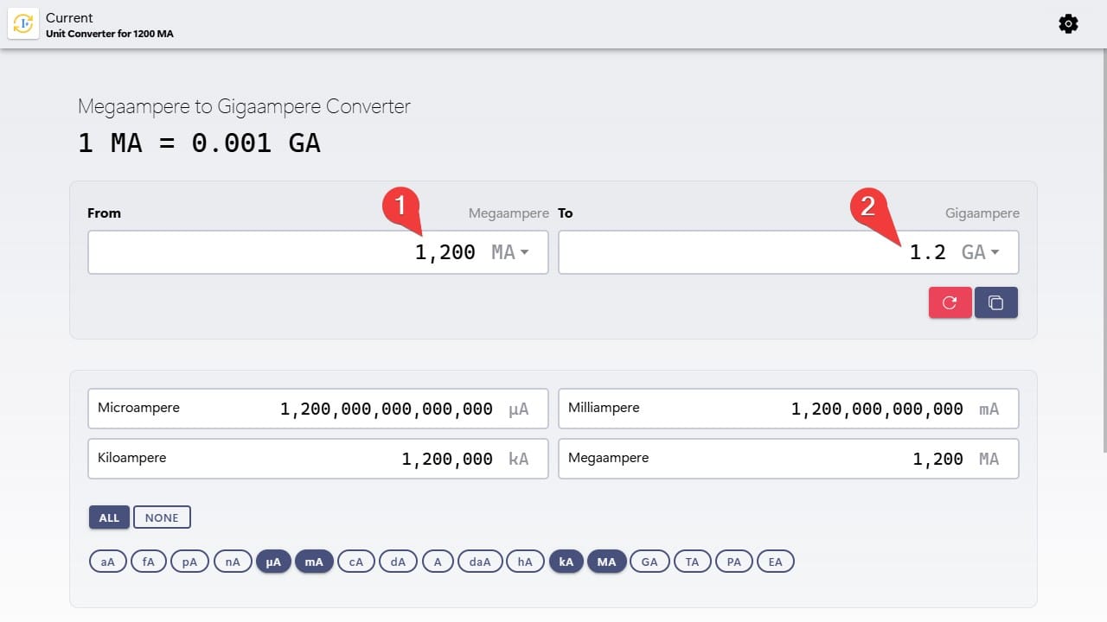Click marker 1 above the From field
1107x622 pixels.
click(400, 206)
